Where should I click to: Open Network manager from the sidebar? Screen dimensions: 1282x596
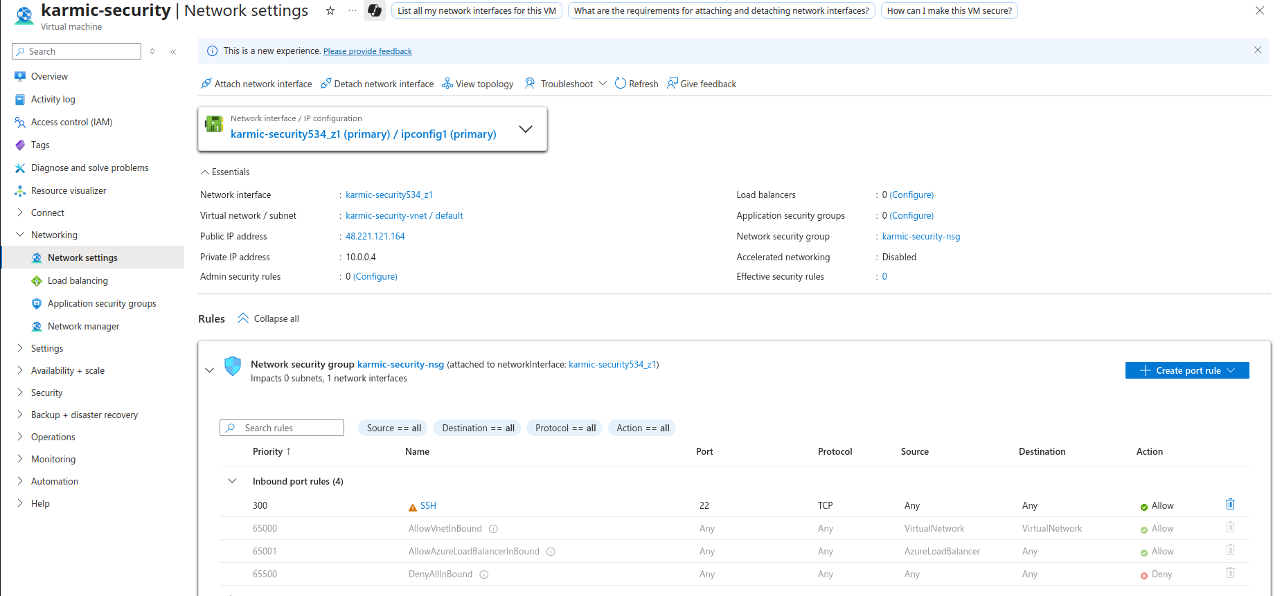tap(83, 326)
